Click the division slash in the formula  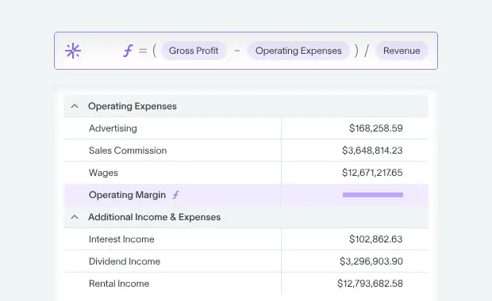pyautogui.click(x=367, y=51)
